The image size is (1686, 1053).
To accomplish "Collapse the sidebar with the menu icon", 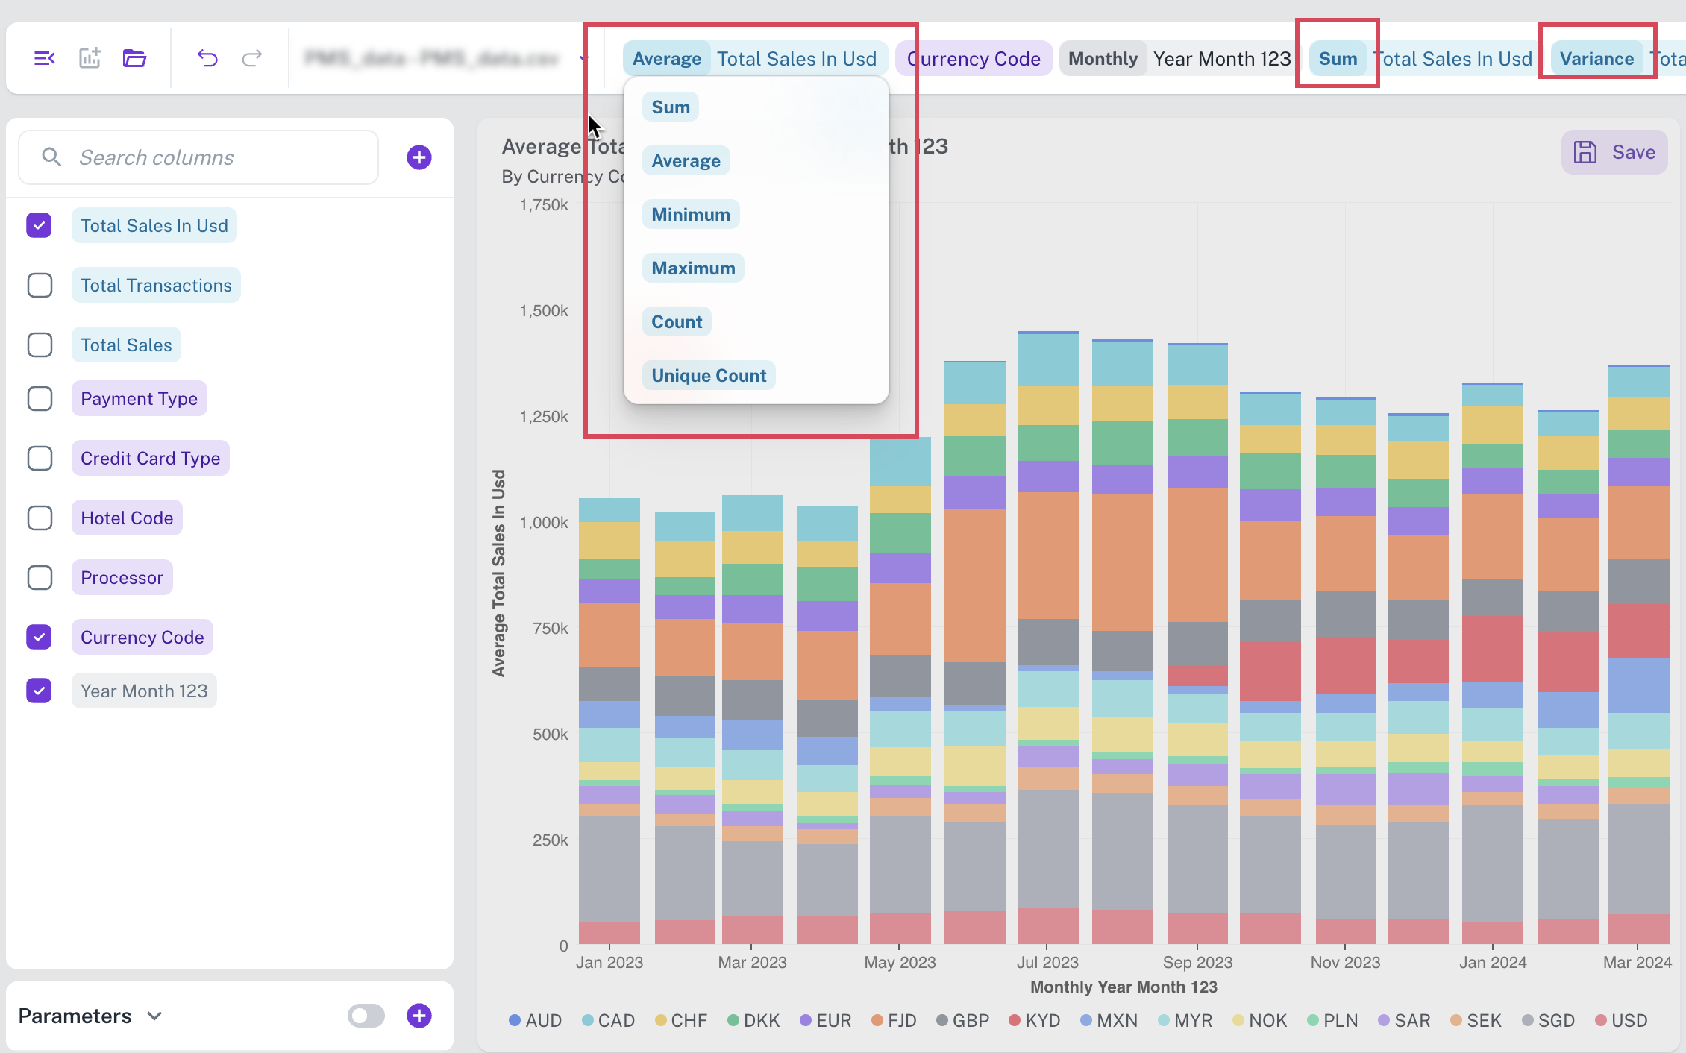I will point(45,58).
